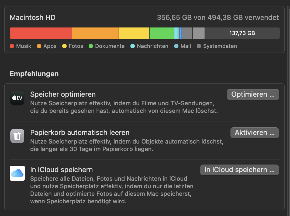
Task: Click the Macintosh HD volume name
Action: 33,18
